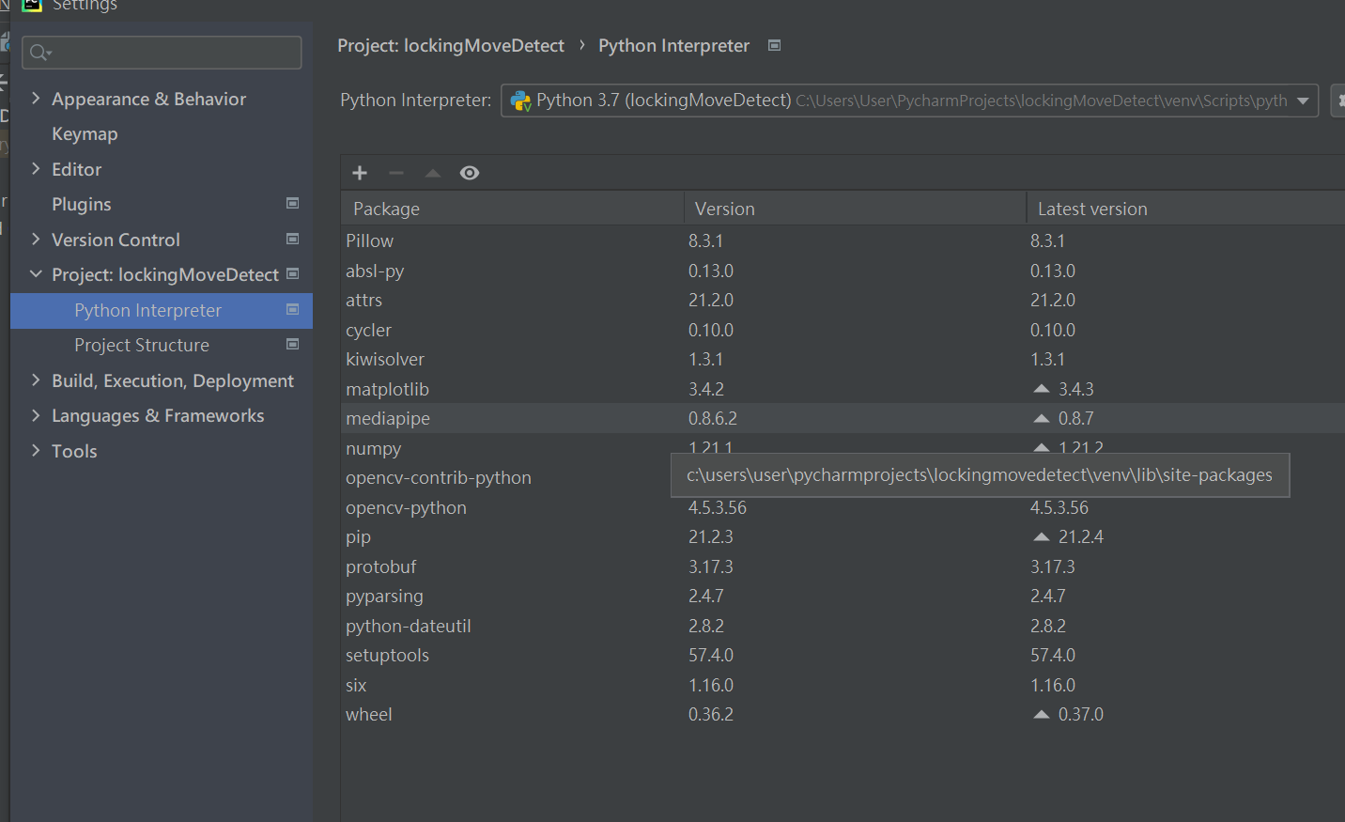Click the site-packages path tooltip
The height and width of the screenshot is (822, 1345).
[980, 475]
